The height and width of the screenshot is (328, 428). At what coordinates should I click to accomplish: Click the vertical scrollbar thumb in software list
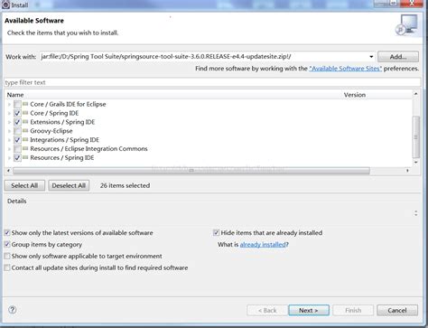pyautogui.click(x=416, y=137)
